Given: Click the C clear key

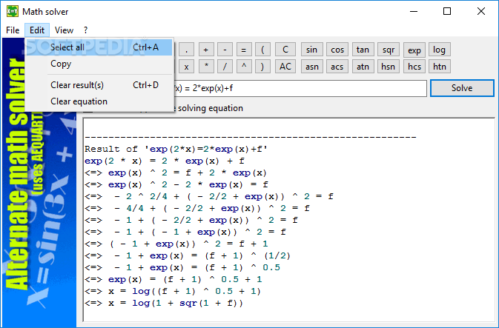Looking at the screenshot, I should pos(285,50).
